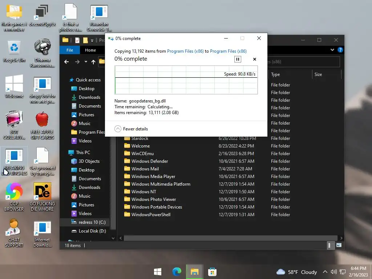Launch Microsoft Edge from taskbar

tap(177, 272)
